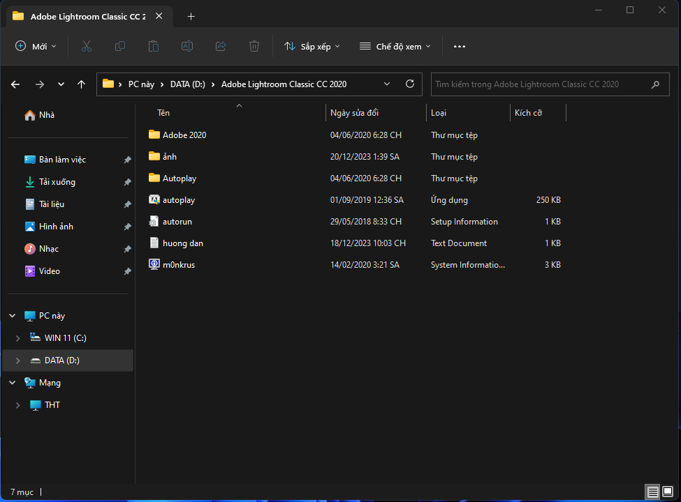
Task: Go forward with the right arrow
Action: click(40, 84)
